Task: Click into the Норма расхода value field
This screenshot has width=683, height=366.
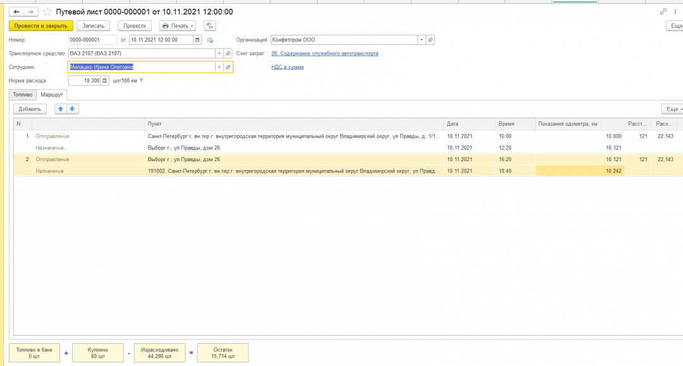Action: click(x=85, y=80)
